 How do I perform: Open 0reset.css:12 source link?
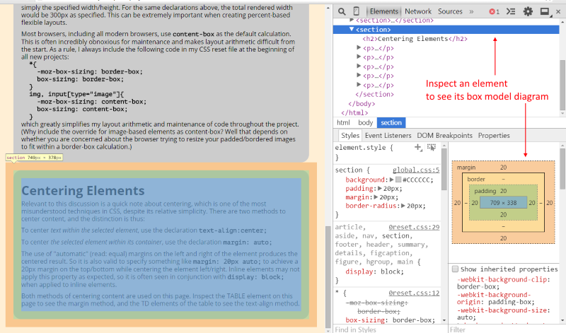[x=414, y=293]
